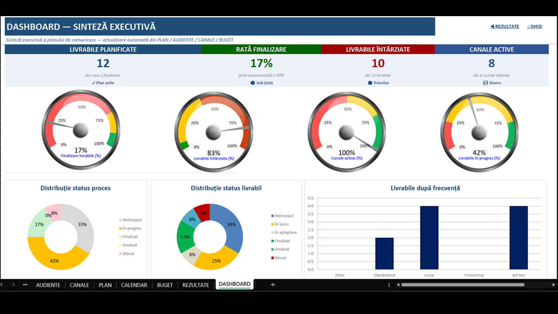Switch to the PLAN sheet tab
Screen dimensions: 558x314
(105, 285)
